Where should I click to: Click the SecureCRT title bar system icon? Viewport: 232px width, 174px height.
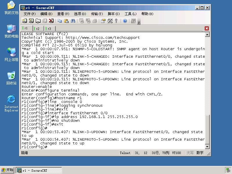coord(23,8)
